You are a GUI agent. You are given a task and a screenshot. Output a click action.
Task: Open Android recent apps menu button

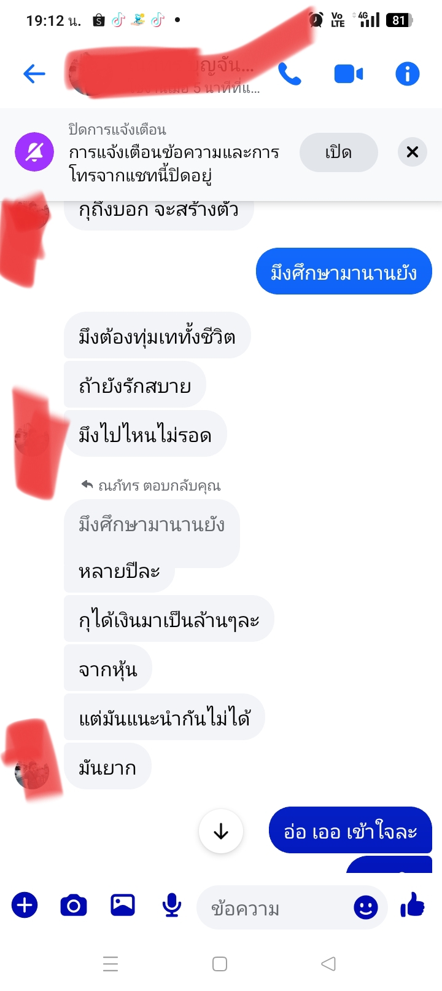110,964
